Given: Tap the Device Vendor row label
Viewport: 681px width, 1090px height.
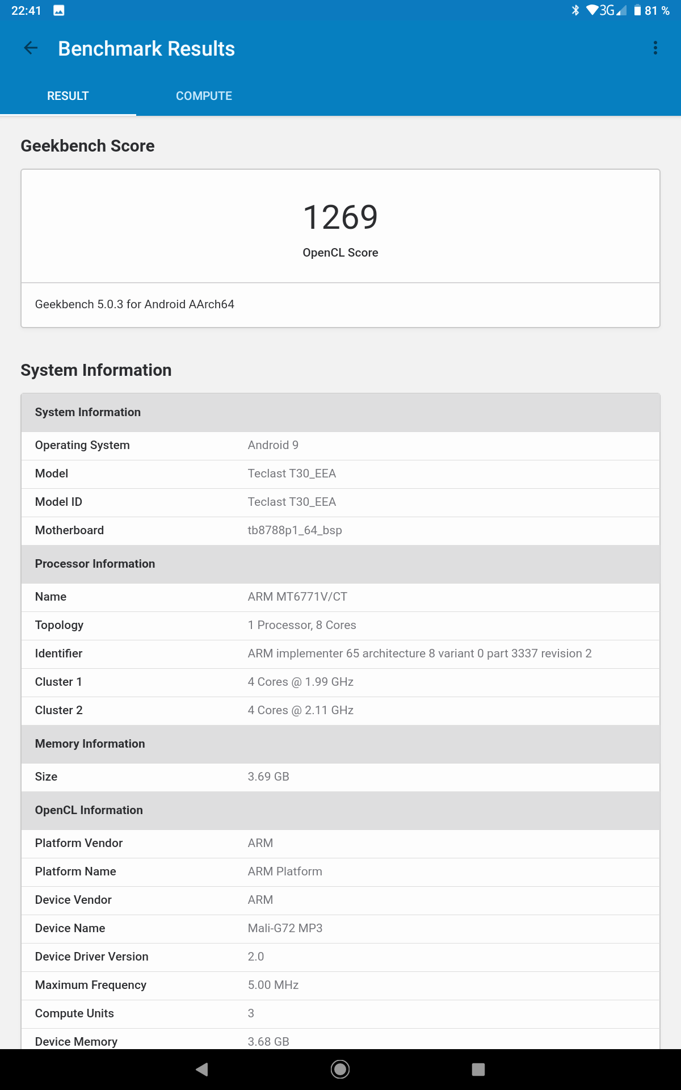Looking at the screenshot, I should pyautogui.click(x=73, y=900).
